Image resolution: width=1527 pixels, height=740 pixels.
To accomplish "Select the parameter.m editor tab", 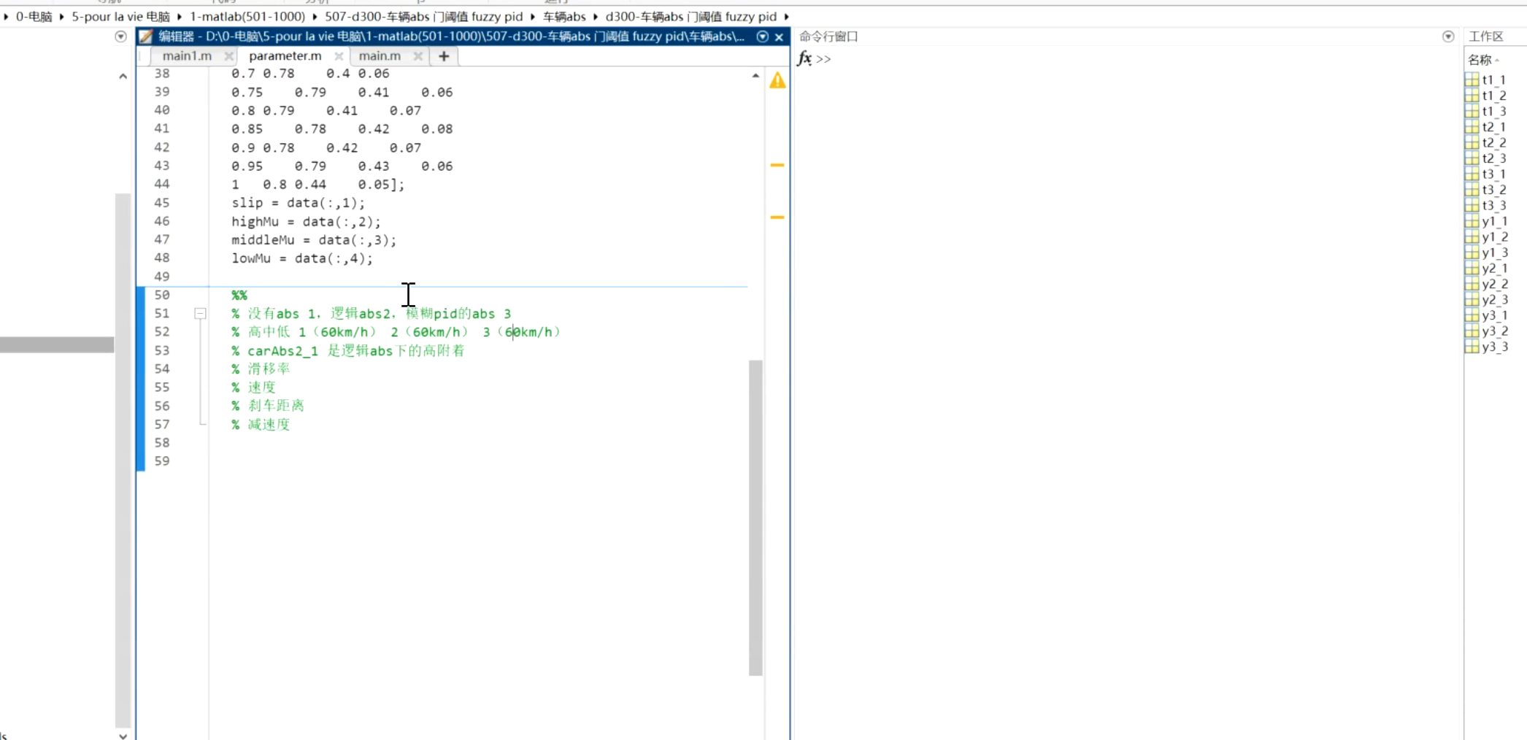I will click(285, 55).
